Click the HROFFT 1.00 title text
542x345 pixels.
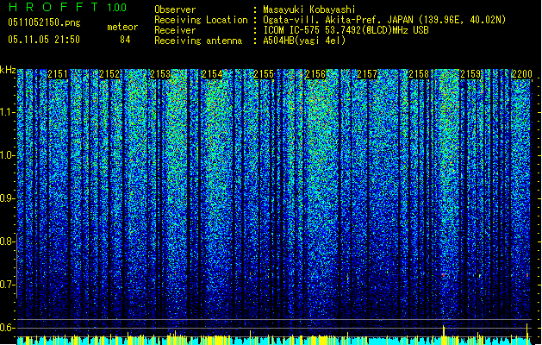click(68, 7)
